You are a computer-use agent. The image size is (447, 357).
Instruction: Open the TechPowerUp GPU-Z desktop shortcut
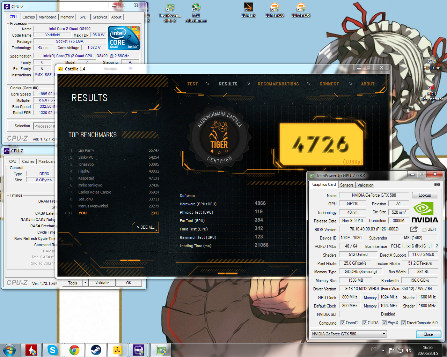coord(170,13)
